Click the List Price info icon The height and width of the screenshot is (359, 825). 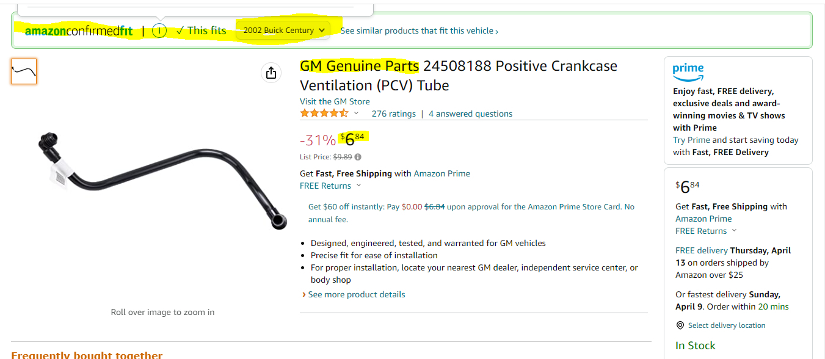pyautogui.click(x=358, y=157)
